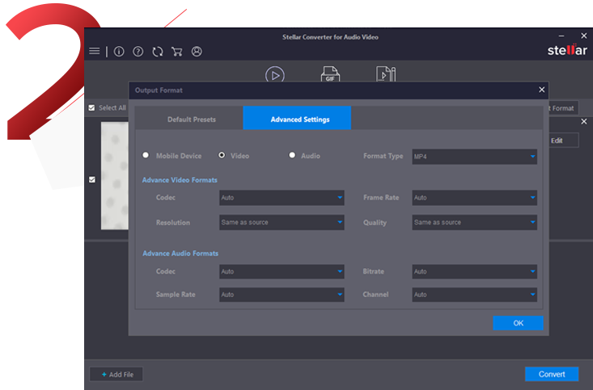Click the user account icon
The image size is (593, 390).
pos(197,52)
